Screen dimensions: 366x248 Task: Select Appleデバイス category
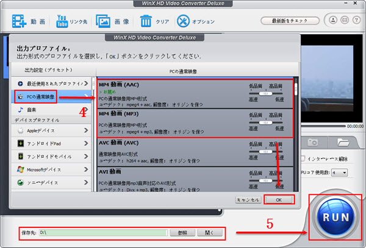point(51,130)
